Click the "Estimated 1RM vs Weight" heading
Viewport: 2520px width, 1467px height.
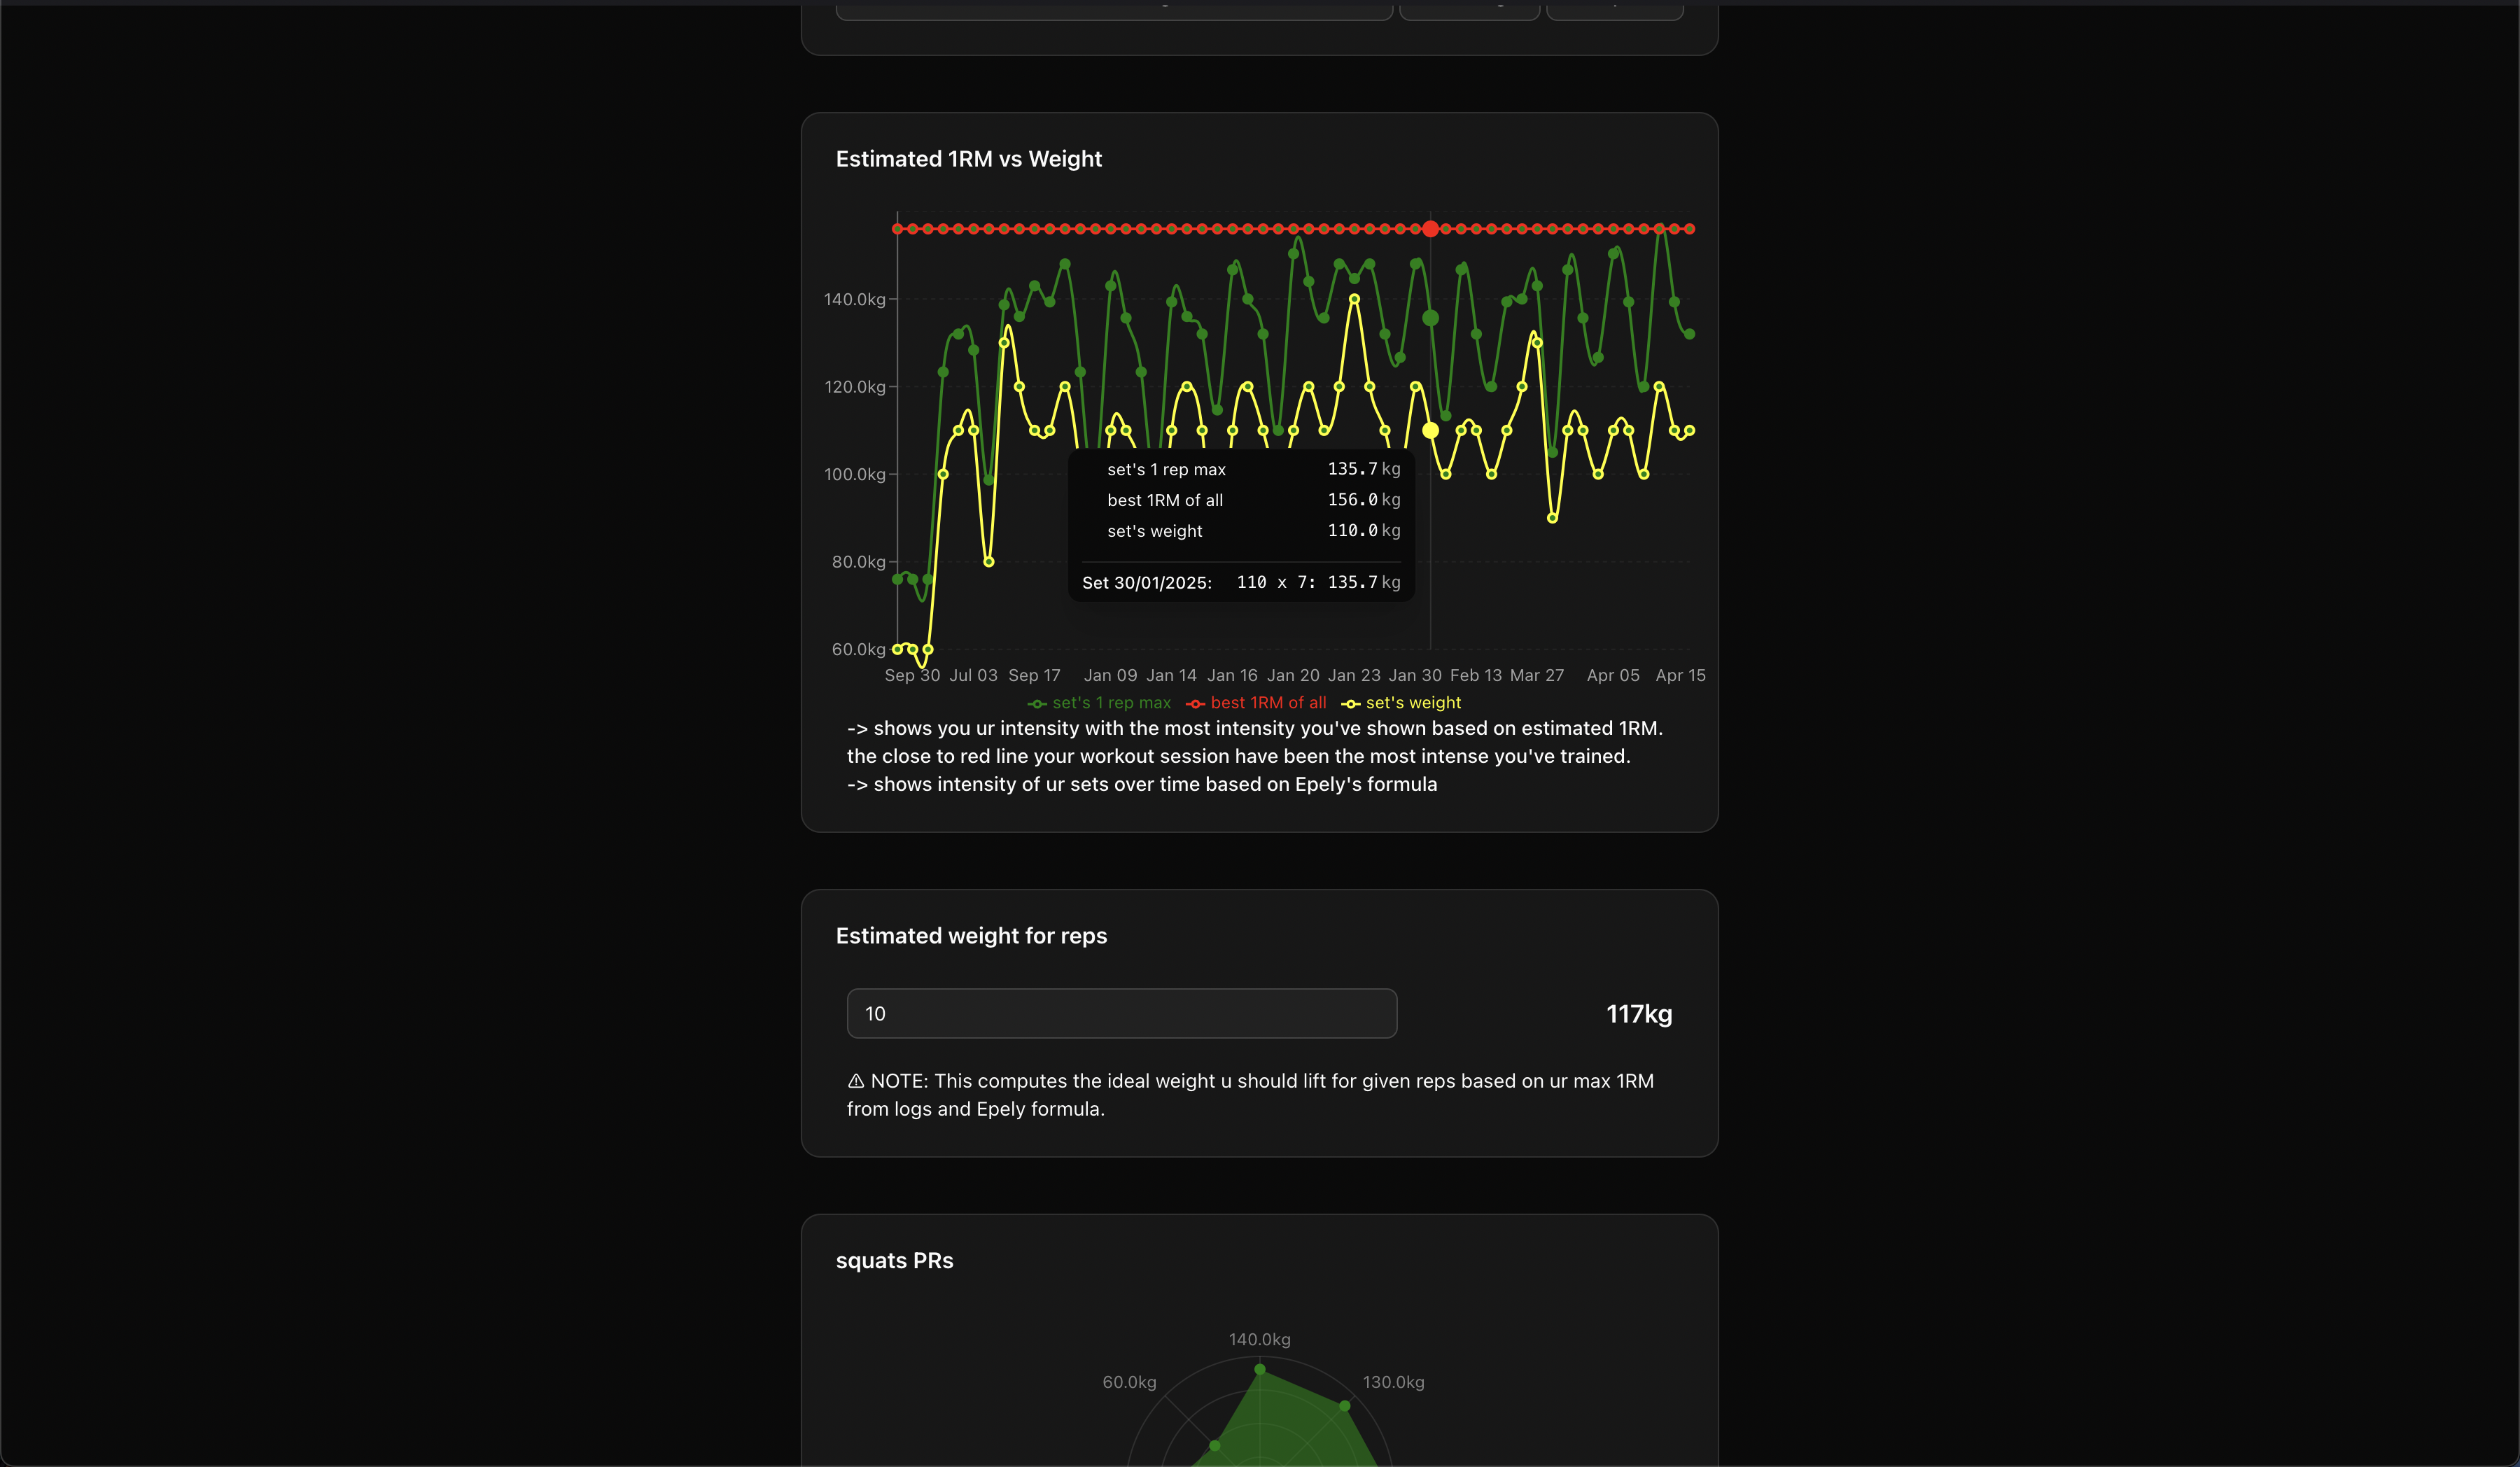(x=969, y=159)
